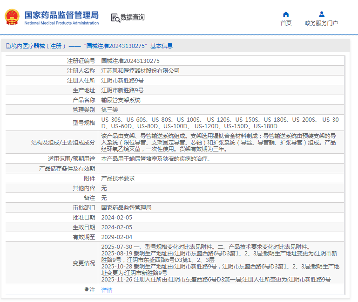
Task: Click attachment value 产品技术要求
Action: 118,178
